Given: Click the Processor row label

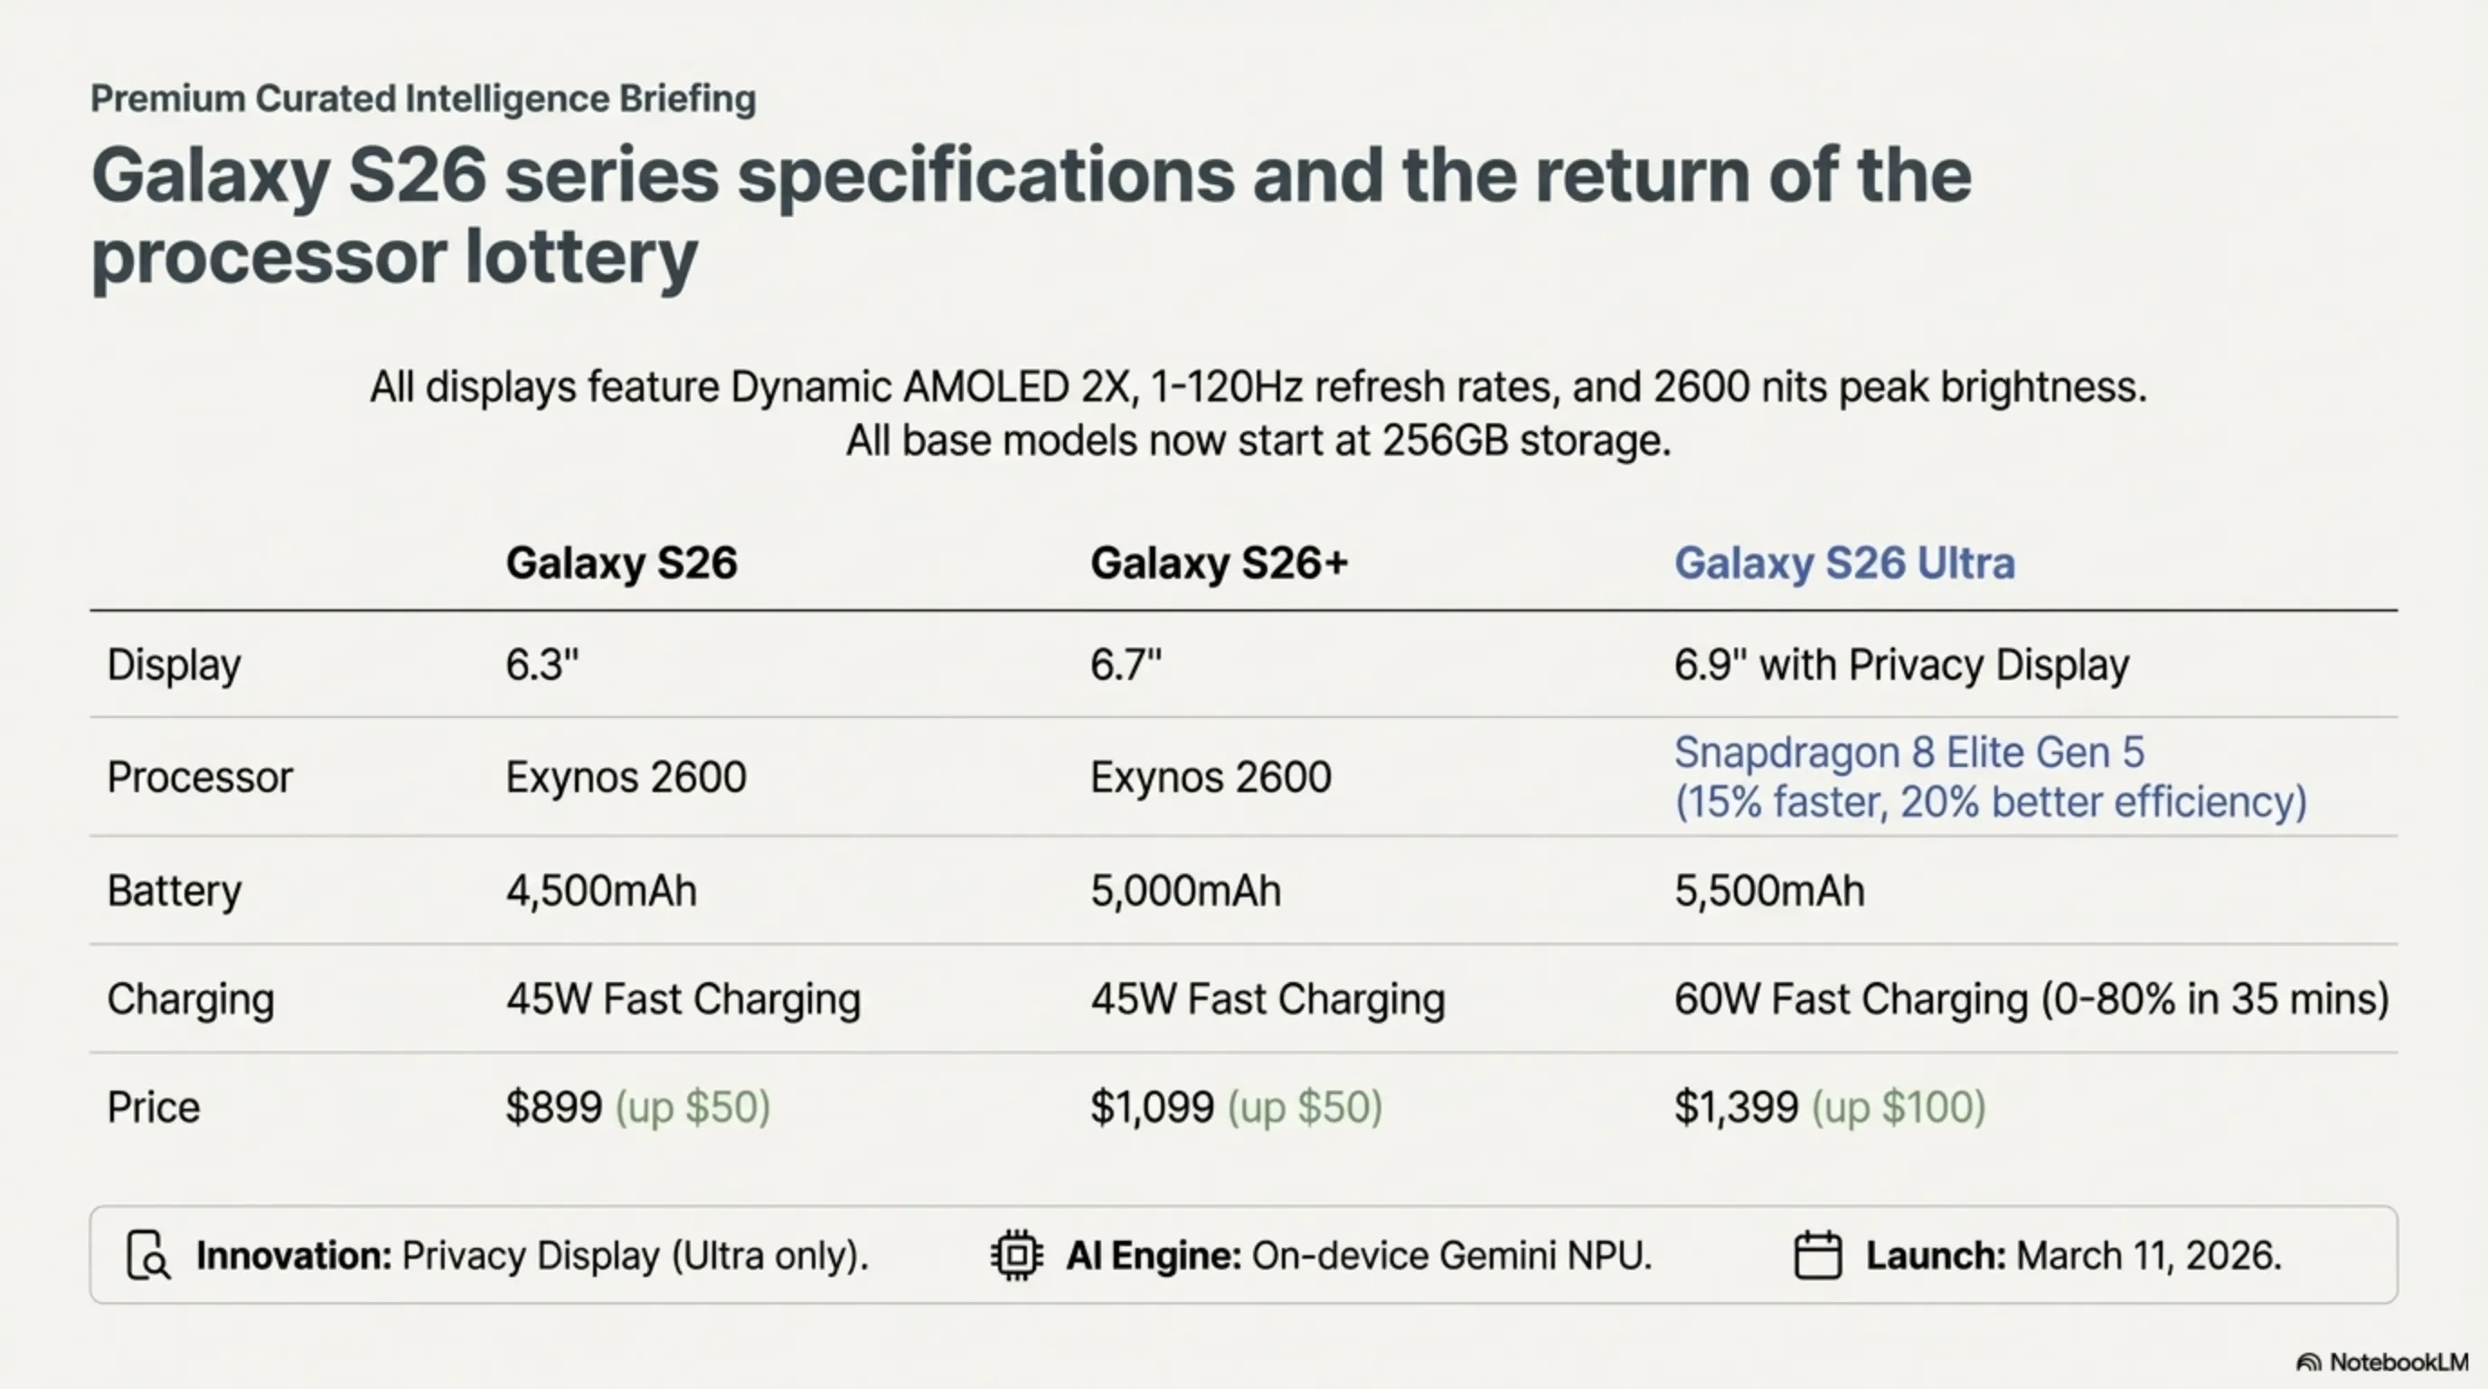Looking at the screenshot, I should (x=199, y=777).
